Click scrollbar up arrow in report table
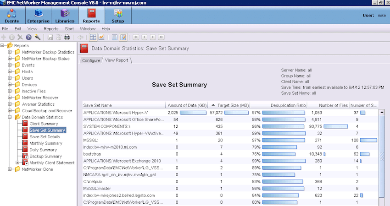 (382, 112)
